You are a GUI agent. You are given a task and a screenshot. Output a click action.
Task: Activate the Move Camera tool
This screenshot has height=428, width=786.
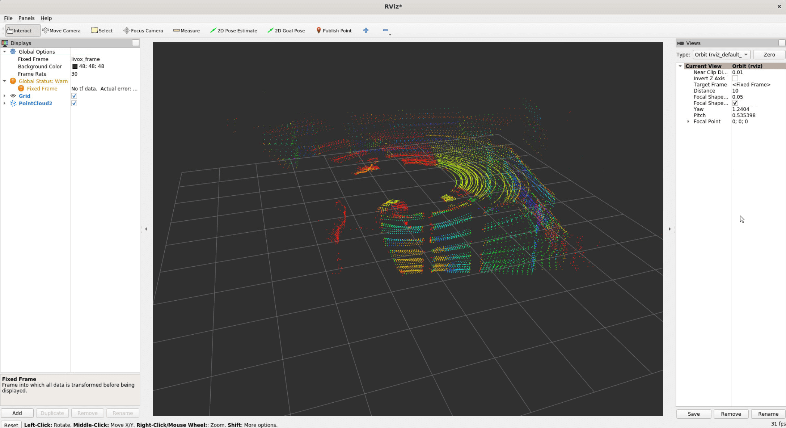(61, 30)
